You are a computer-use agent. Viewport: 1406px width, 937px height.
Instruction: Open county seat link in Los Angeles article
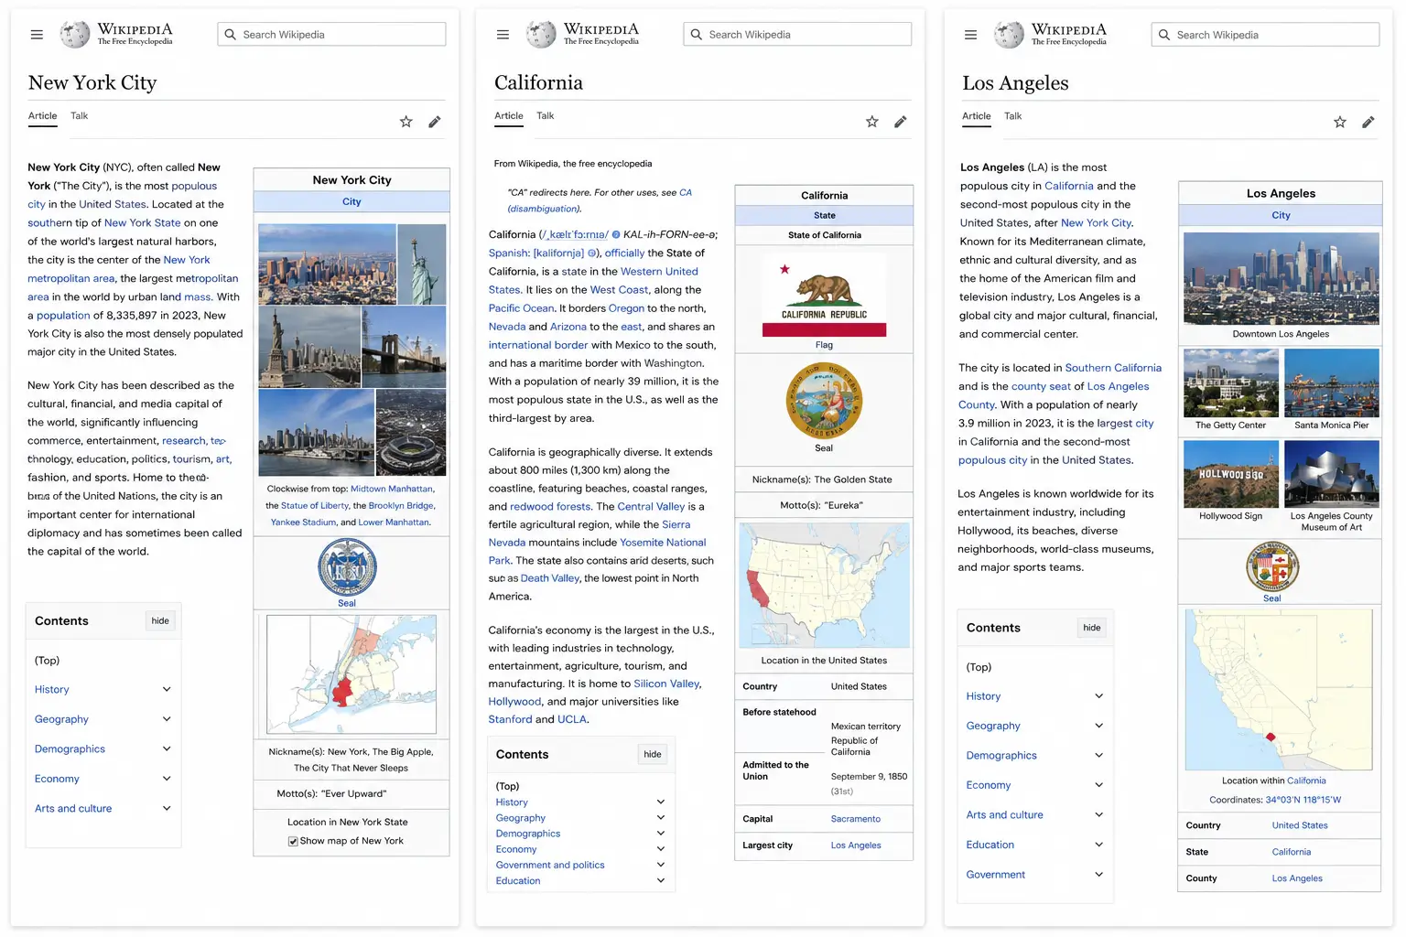pos(1041,386)
